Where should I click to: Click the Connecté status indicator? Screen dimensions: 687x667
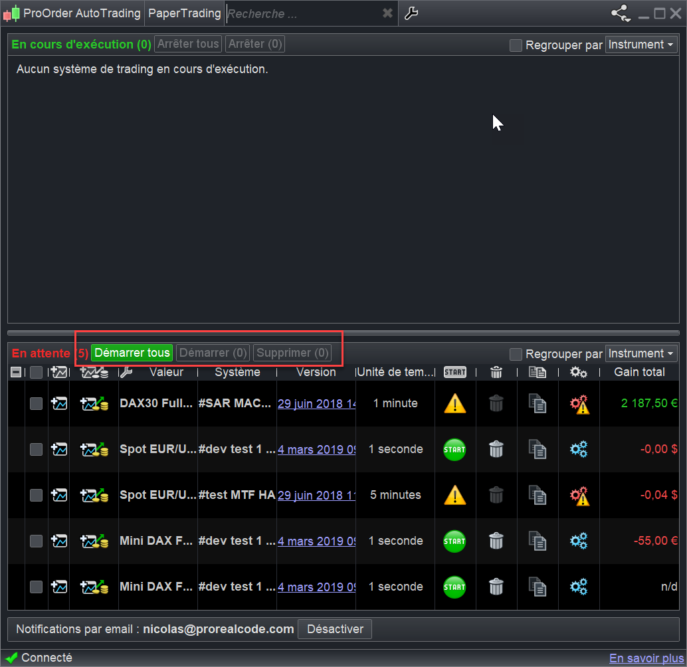point(39,658)
